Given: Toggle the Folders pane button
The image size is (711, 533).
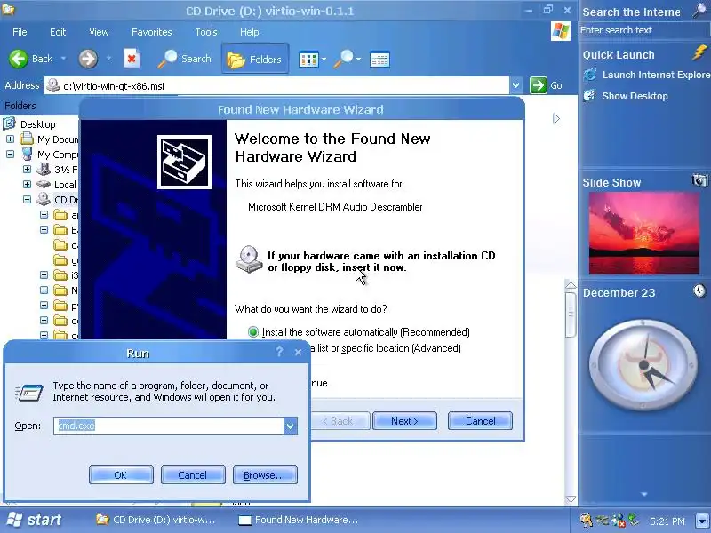Looking at the screenshot, I should pyautogui.click(x=255, y=59).
